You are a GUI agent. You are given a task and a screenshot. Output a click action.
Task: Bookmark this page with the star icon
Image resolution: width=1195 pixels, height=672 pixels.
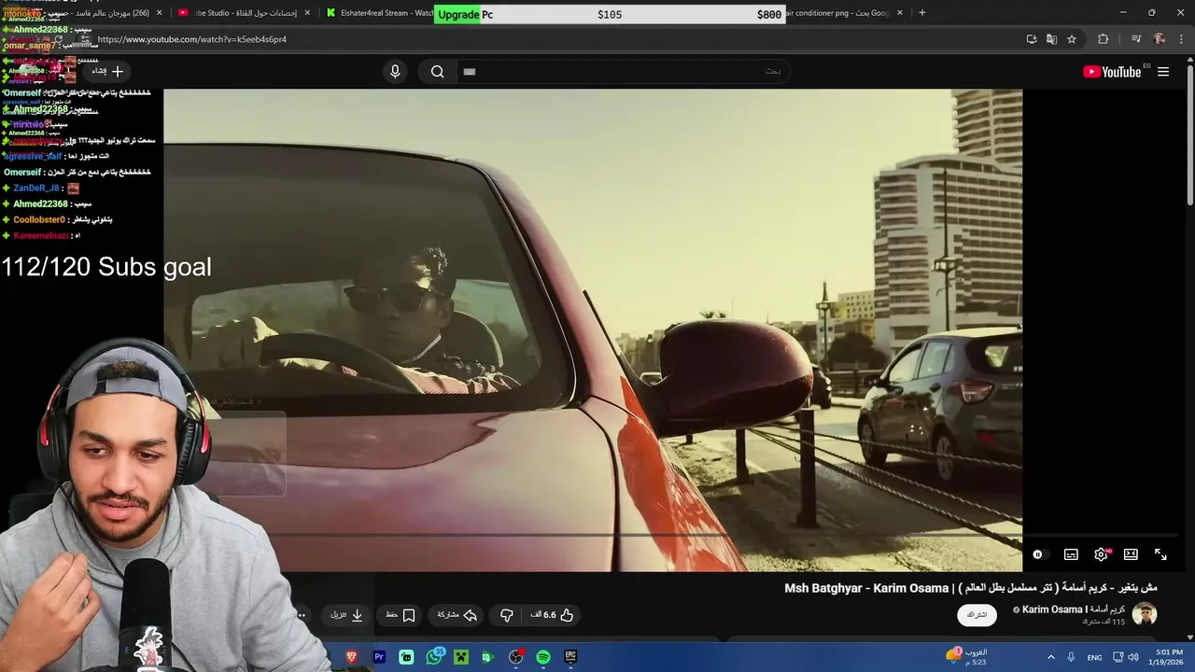pos(1072,39)
